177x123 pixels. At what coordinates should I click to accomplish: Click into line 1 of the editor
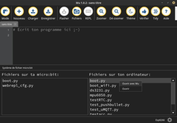tap(95, 30)
